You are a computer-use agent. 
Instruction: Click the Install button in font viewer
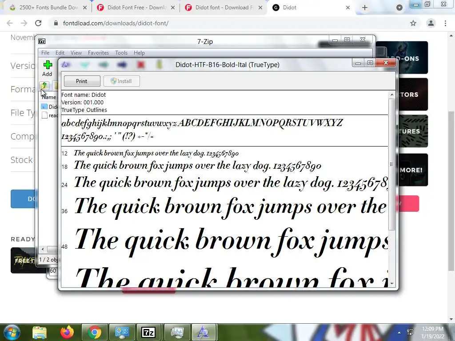click(122, 81)
